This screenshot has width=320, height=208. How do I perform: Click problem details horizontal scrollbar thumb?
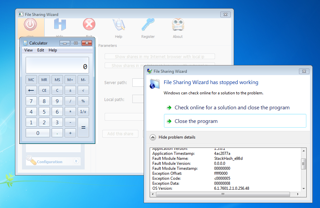tap(223, 194)
